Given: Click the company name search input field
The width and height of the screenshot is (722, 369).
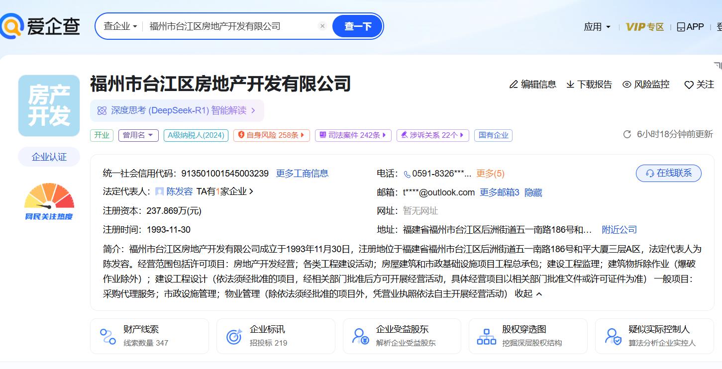Looking at the screenshot, I should tap(229, 26).
